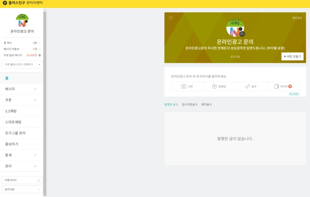
Task: Click the 0원 cash amount value
Action: point(35,43)
